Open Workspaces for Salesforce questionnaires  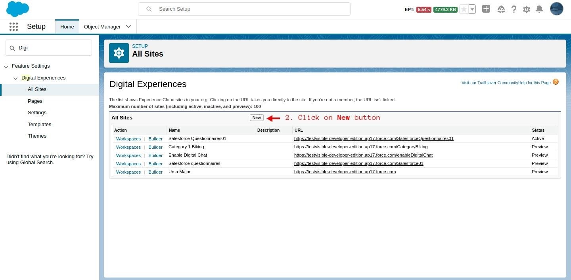click(x=128, y=164)
